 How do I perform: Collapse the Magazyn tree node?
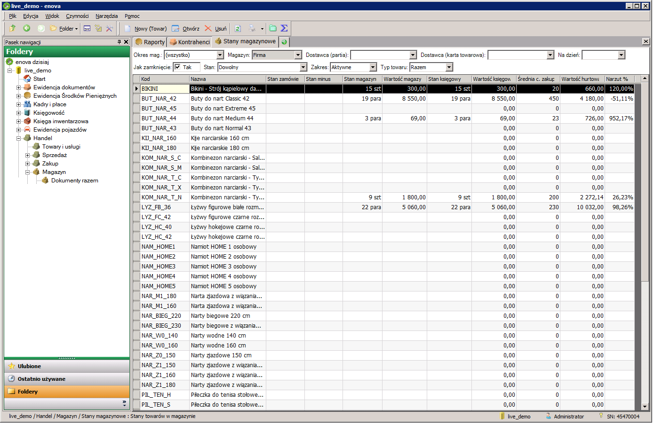tap(27, 172)
